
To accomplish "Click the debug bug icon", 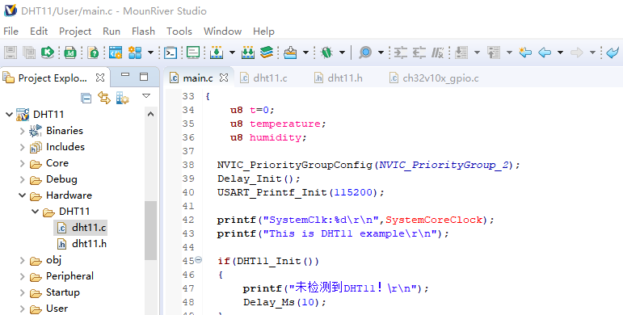I will [x=327, y=52].
